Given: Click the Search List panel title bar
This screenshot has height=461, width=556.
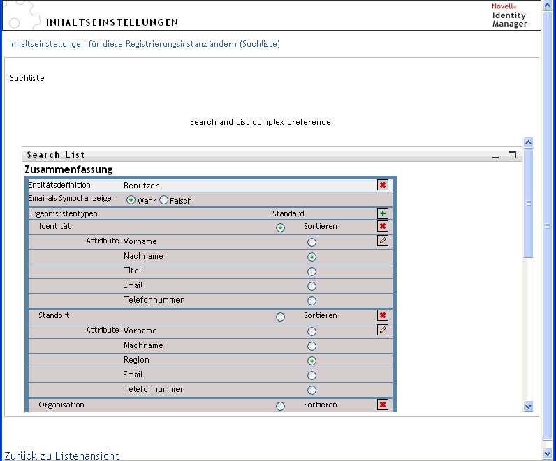Looking at the screenshot, I should tap(272, 155).
